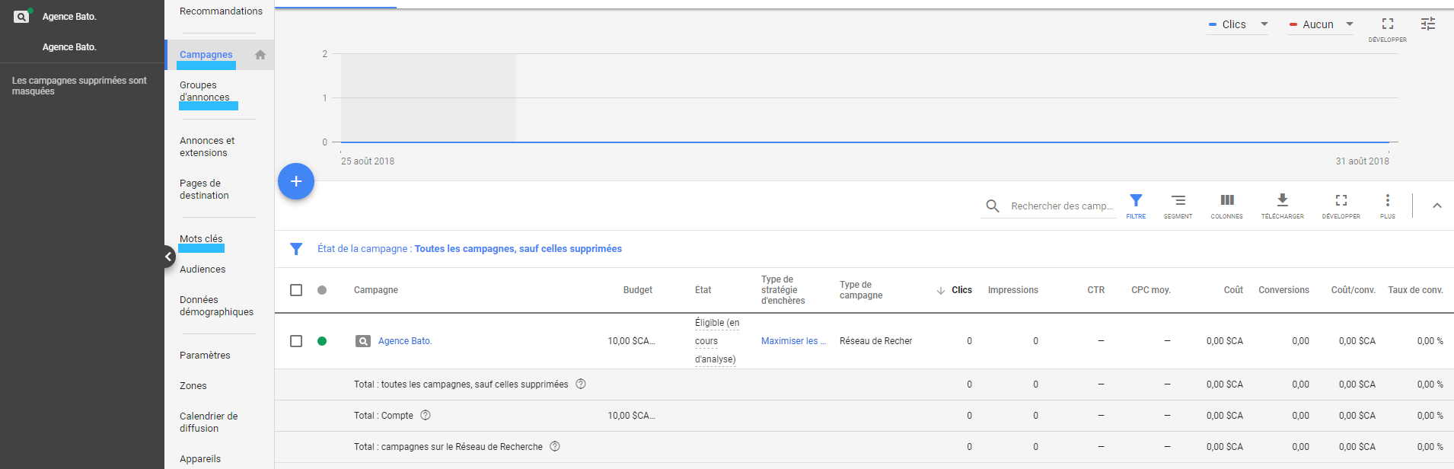The width and height of the screenshot is (1454, 469).
Task: Open Paramètres in sidebar
Action: tap(205, 356)
